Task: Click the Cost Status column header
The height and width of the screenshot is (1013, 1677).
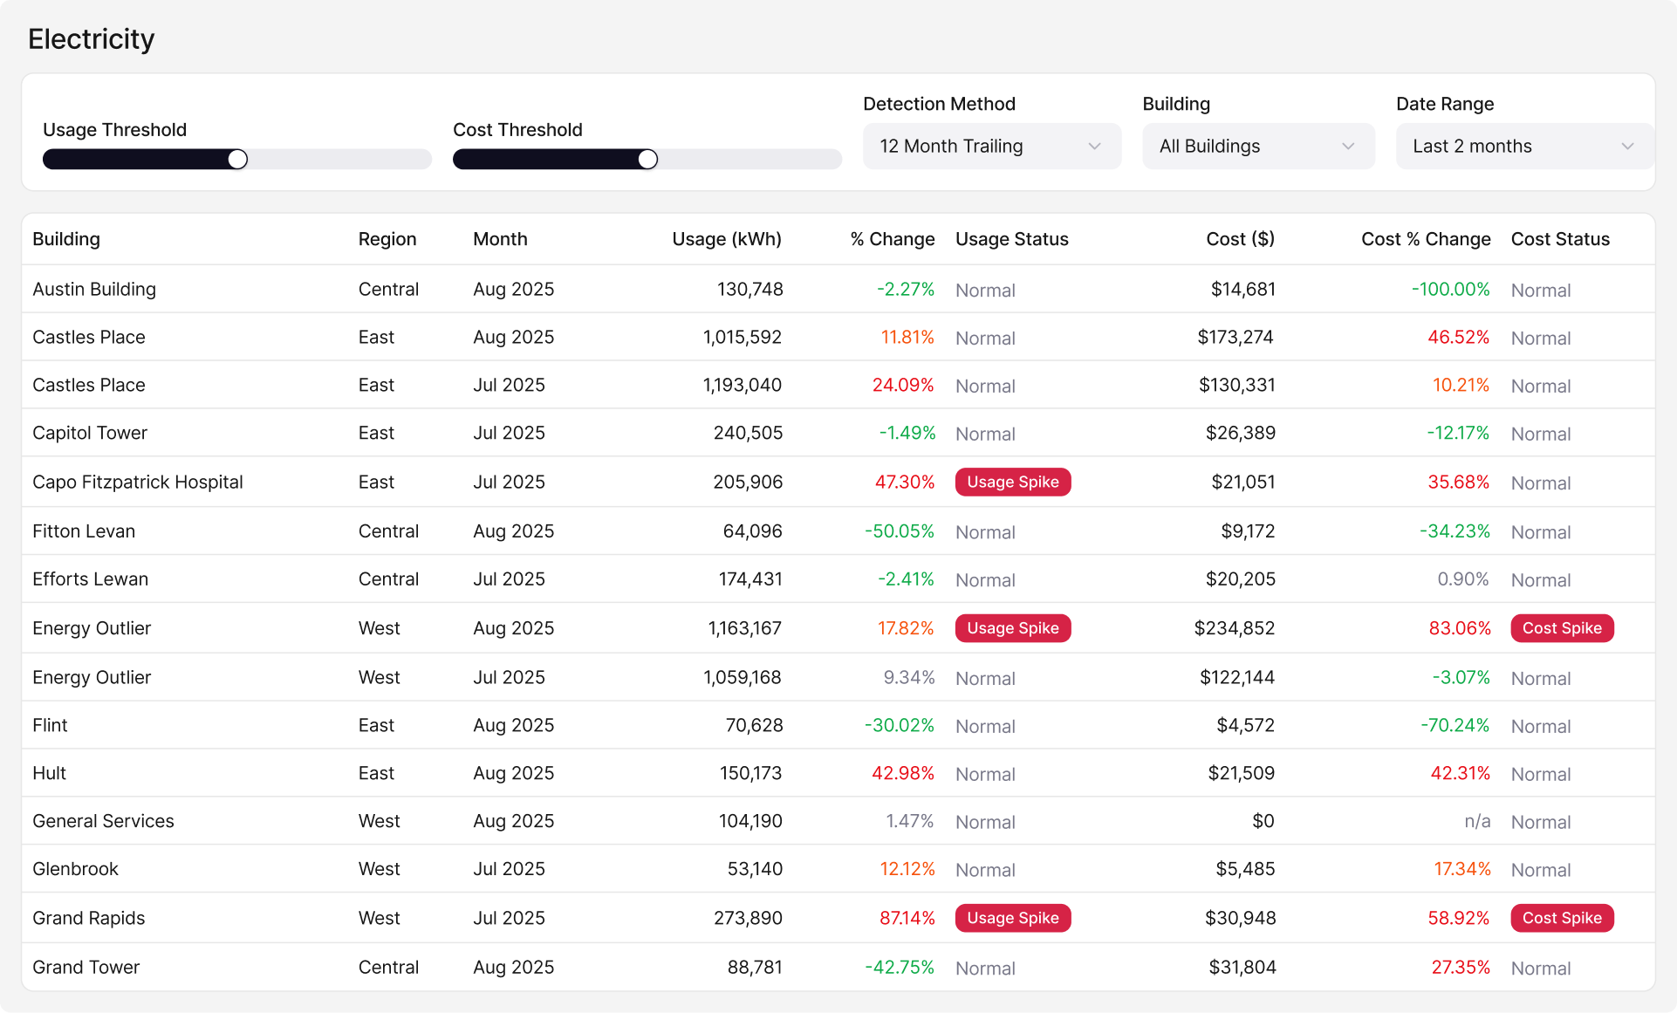Action: tap(1559, 239)
